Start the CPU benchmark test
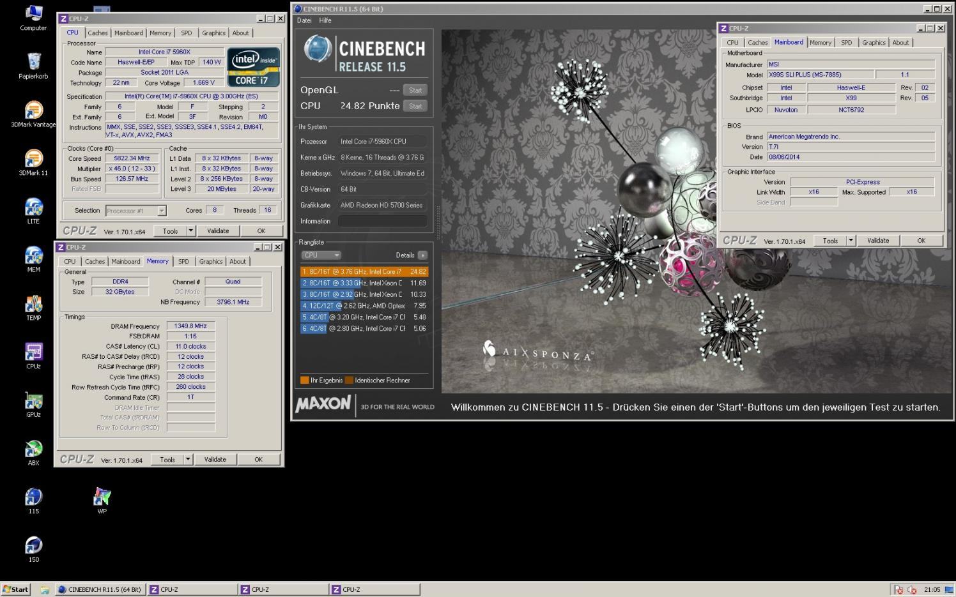956x597 pixels. (415, 106)
